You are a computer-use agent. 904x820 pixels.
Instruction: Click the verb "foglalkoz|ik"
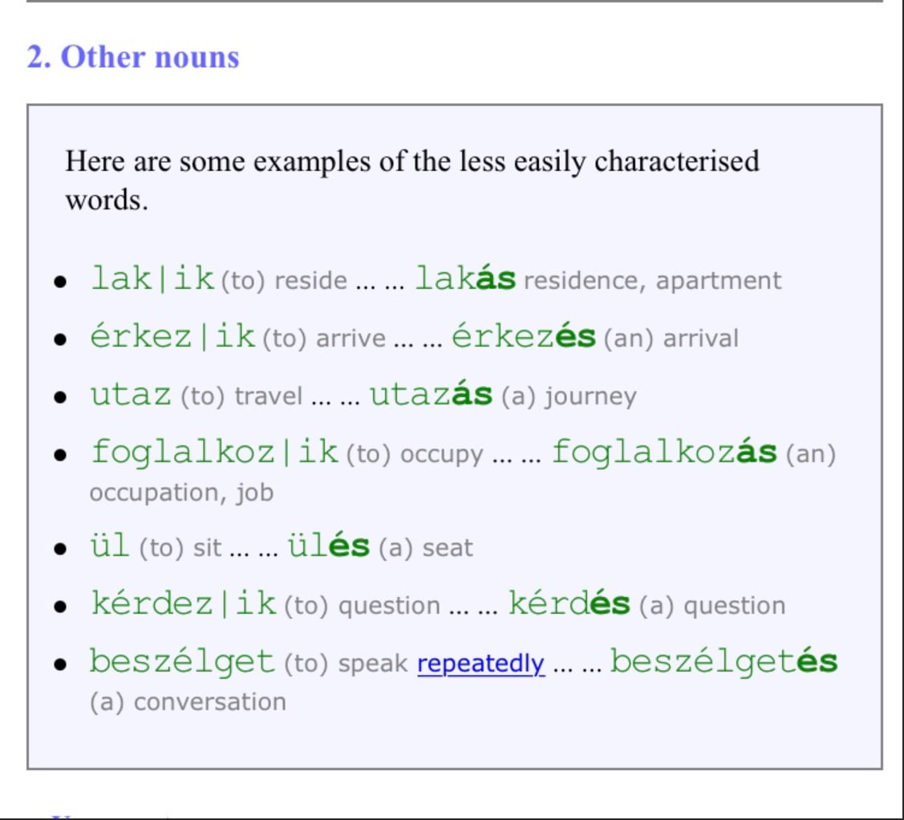[214, 453]
